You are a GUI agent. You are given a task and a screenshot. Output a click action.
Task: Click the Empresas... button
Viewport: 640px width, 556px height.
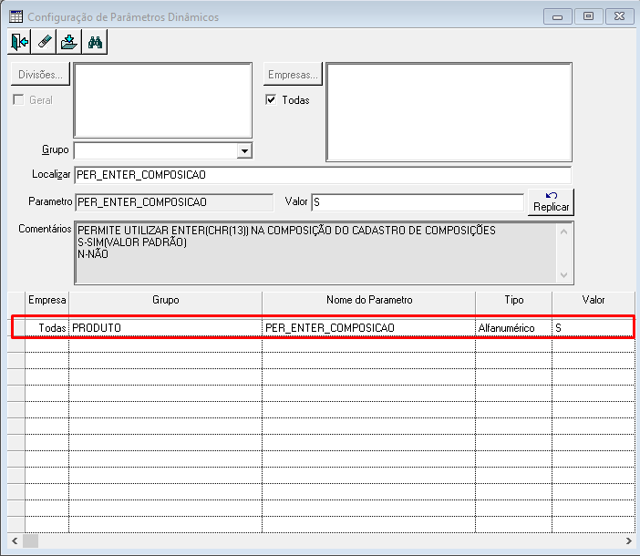click(293, 74)
